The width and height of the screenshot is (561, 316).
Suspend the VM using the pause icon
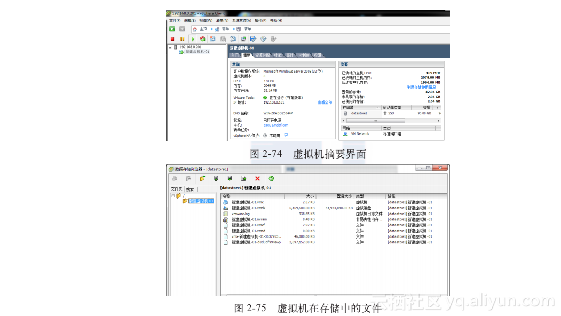[181, 38]
